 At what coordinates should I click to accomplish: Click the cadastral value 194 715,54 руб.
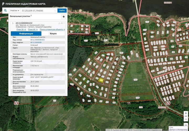(36, 61)
